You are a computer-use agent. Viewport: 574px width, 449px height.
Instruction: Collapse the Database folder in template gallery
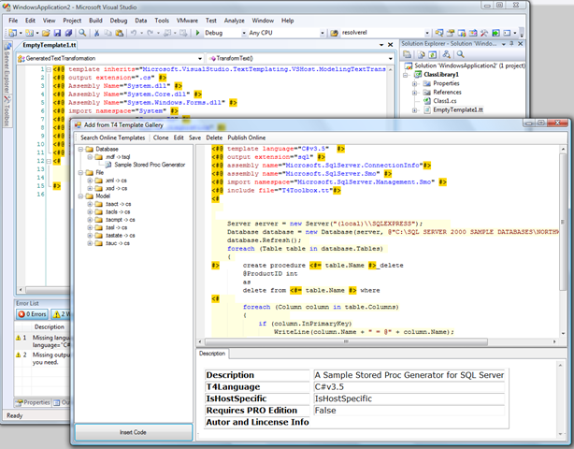(81, 149)
